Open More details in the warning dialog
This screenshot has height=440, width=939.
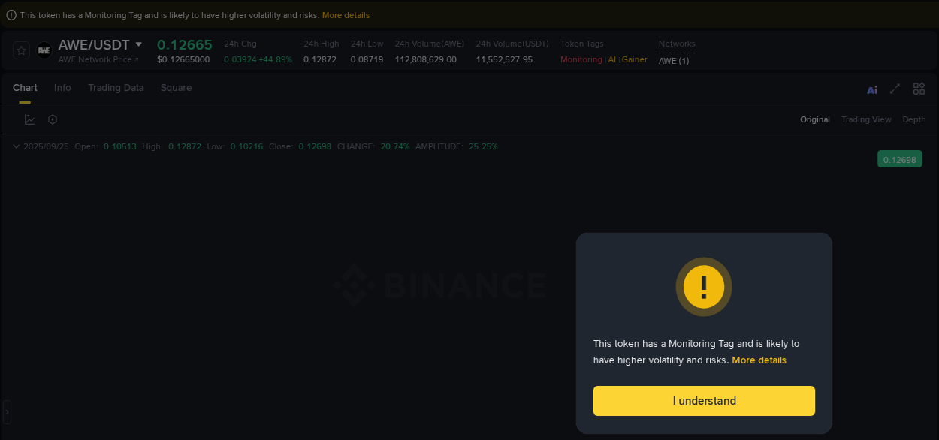[x=759, y=360]
